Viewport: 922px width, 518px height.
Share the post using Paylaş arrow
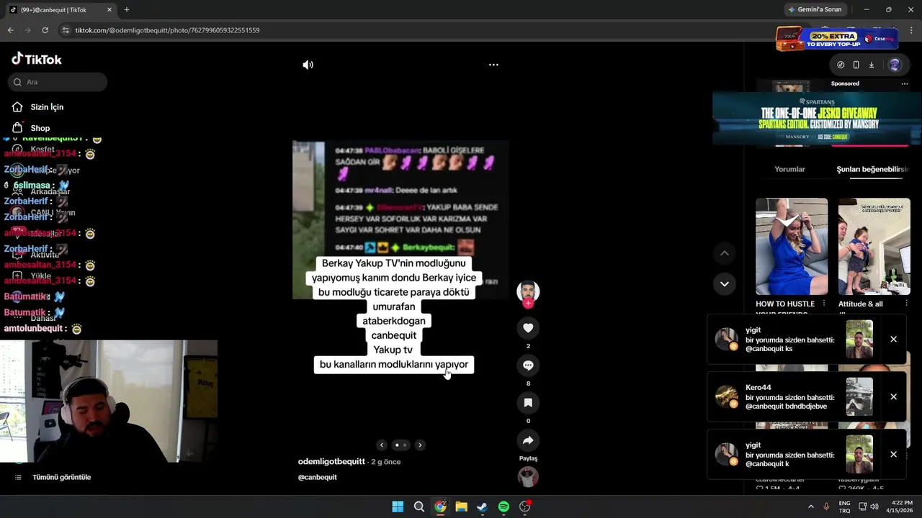pos(528,440)
